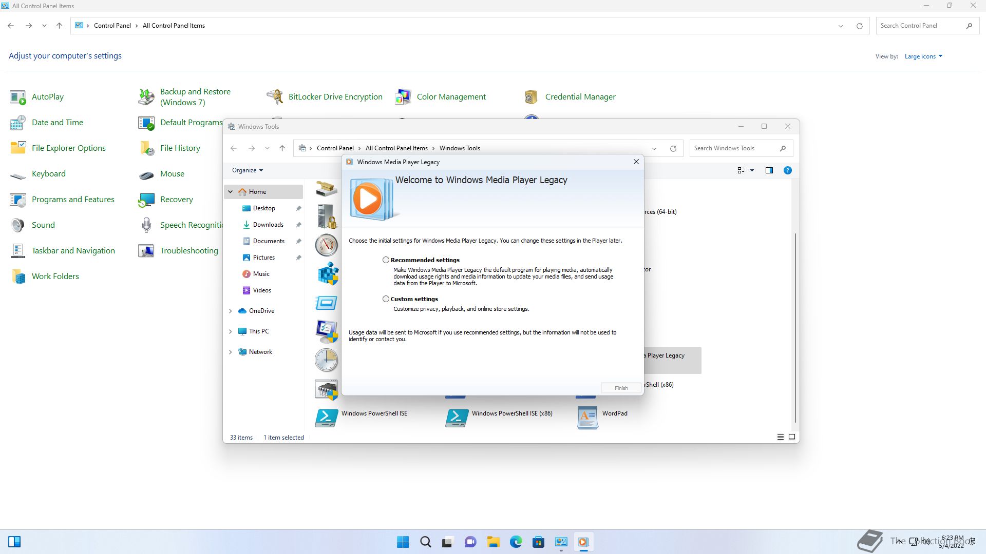Open Widgets button on taskbar

pos(14,542)
